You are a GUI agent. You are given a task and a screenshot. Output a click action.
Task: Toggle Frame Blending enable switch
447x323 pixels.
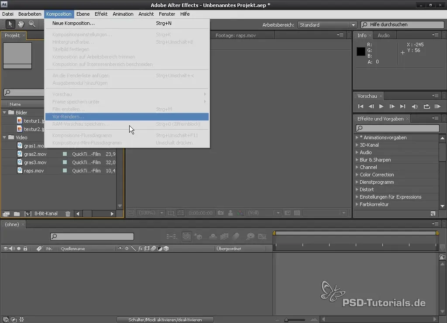click(224, 236)
